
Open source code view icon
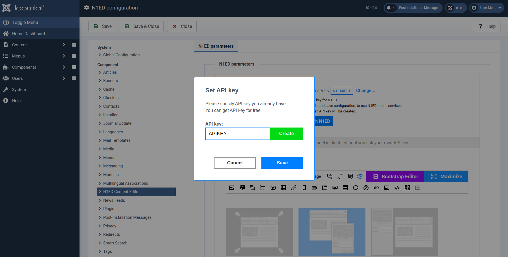(397, 188)
